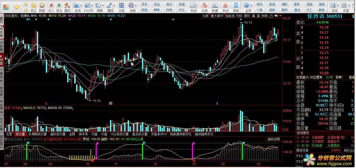Toggle the 预测 forecast option on chart
Screen dimensions: 356x168
click(x=265, y=16)
